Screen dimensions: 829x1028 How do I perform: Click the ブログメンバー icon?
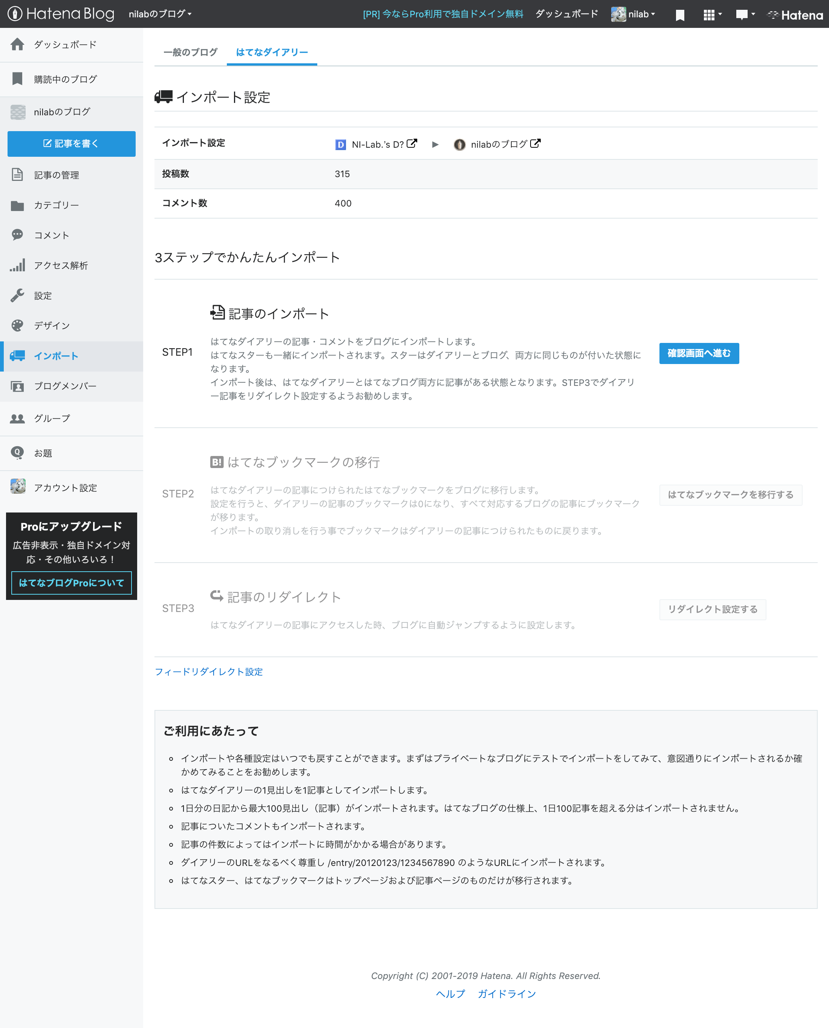click(x=18, y=386)
